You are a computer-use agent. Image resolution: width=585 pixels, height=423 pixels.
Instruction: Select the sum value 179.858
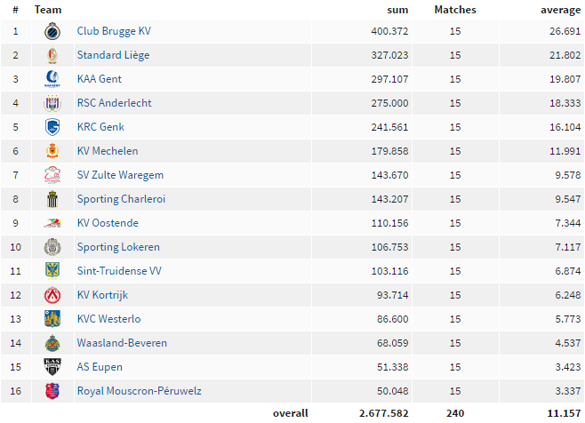[389, 151]
